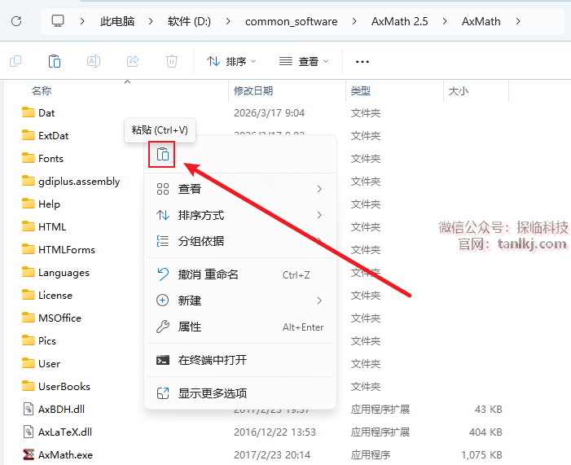The image size is (571, 465).
Task: Expand chevron before 此电脑 in breadcrumb
Action: [x=82, y=21]
